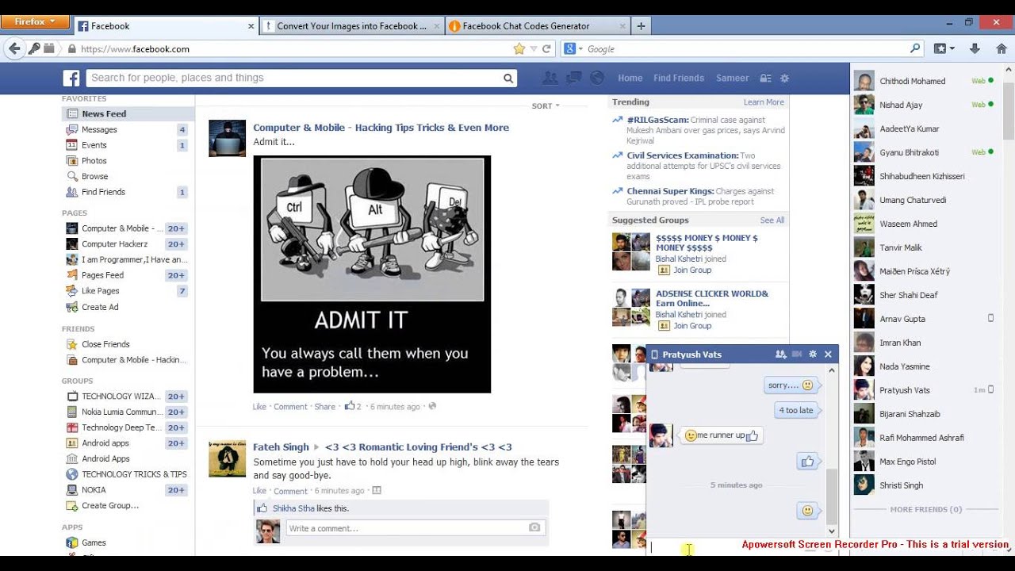Image resolution: width=1015 pixels, height=571 pixels.
Task: Click the Events calendar icon in sidebar
Action: point(72,145)
